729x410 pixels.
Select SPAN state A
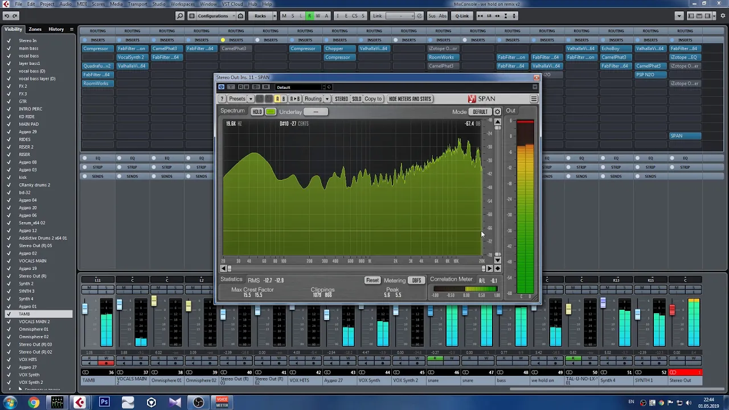277,99
